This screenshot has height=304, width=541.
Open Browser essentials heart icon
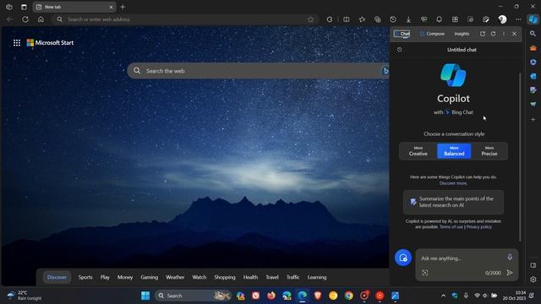point(424,19)
